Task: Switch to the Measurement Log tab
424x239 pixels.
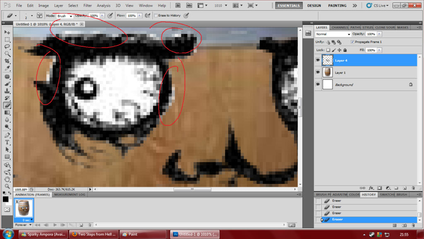Action: pos(70,194)
